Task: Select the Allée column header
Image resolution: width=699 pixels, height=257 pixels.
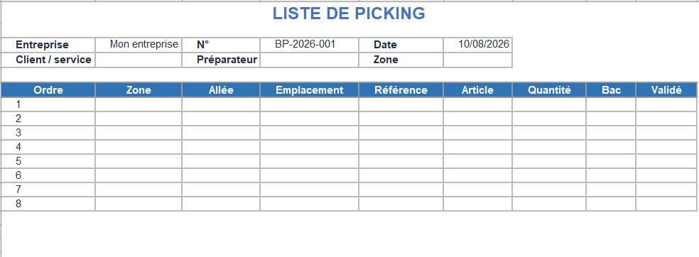Action: (x=221, y=90)
